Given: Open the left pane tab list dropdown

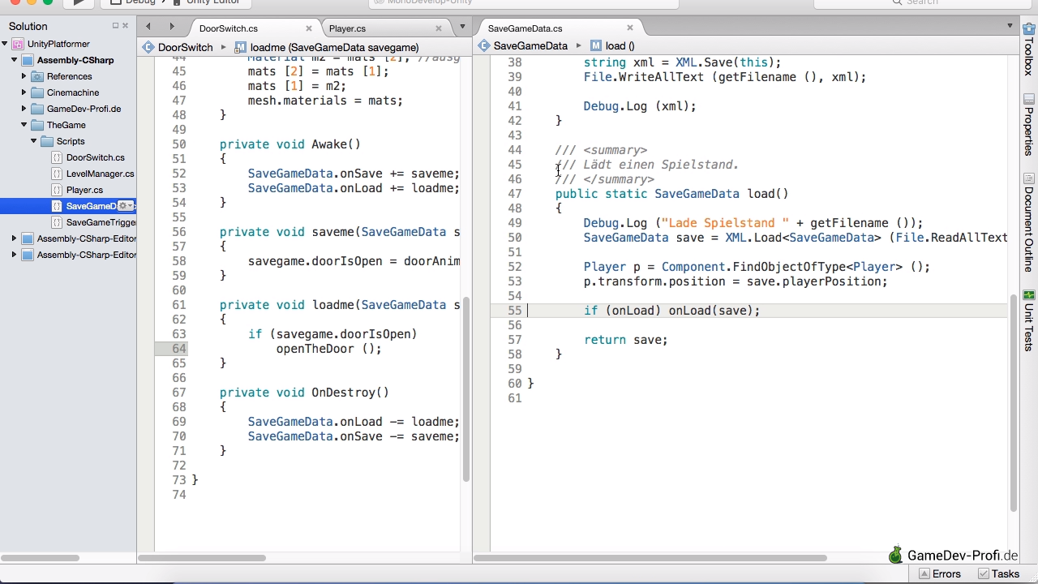Looking at the screenshot, I should [x=462, y=28].
